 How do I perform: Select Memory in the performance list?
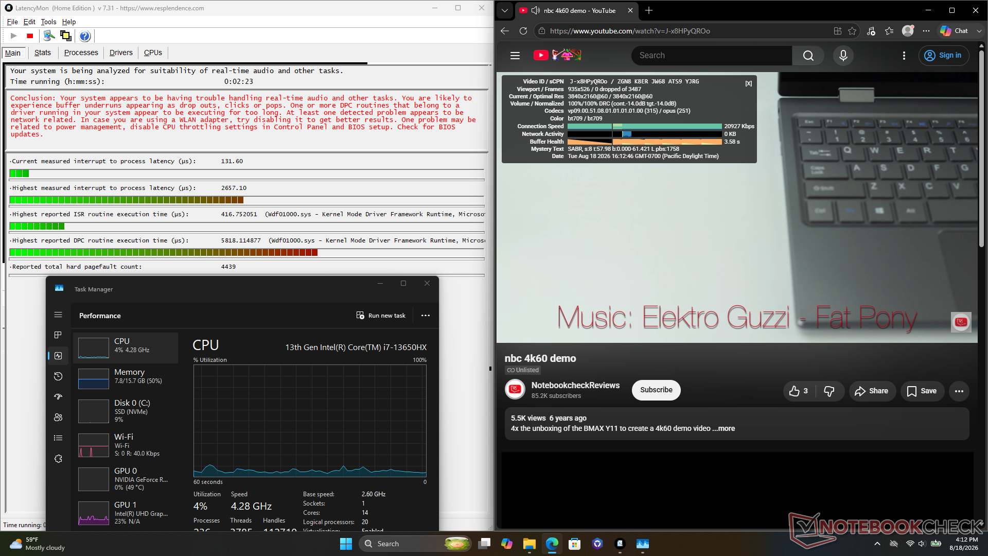tap(126, 378)
